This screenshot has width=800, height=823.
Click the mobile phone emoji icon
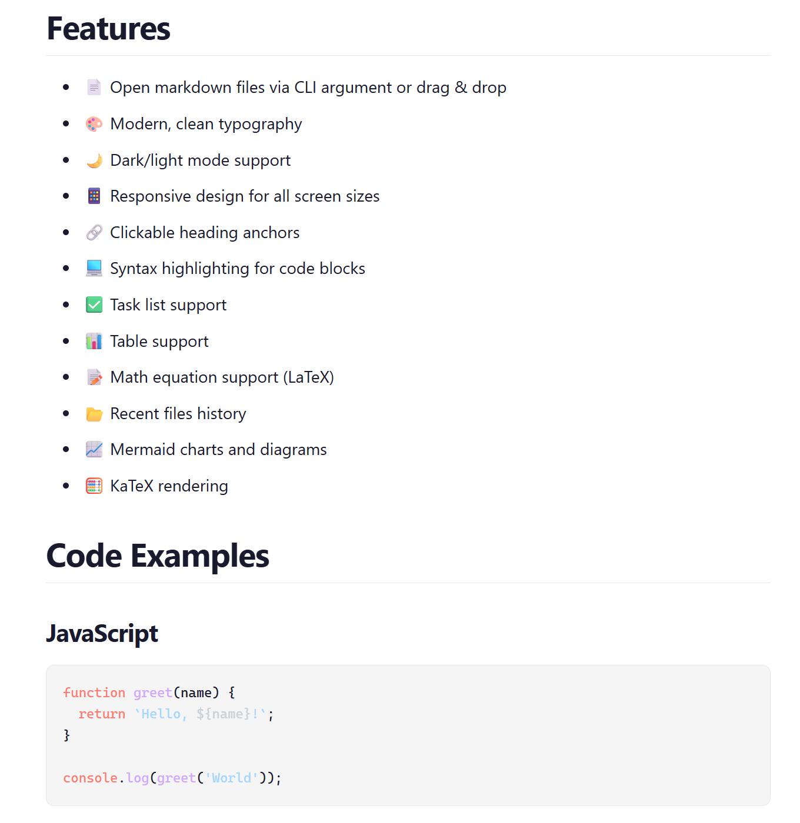pos(94,196)
